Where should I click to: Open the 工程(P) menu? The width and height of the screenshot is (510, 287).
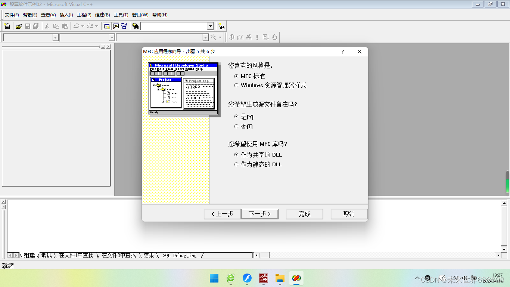(x=84, y=15)
